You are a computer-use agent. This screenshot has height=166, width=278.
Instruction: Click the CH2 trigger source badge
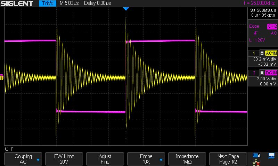point(271,26)
